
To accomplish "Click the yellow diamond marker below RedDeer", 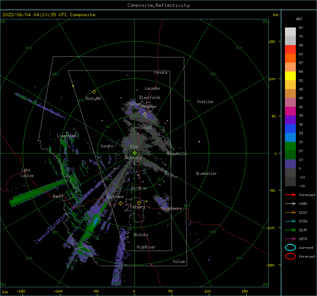I will click(x=145, y=114).
